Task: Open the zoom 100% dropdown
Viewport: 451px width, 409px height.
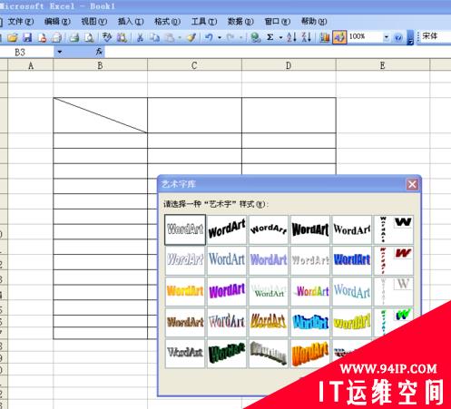Action: pos(387,37)
